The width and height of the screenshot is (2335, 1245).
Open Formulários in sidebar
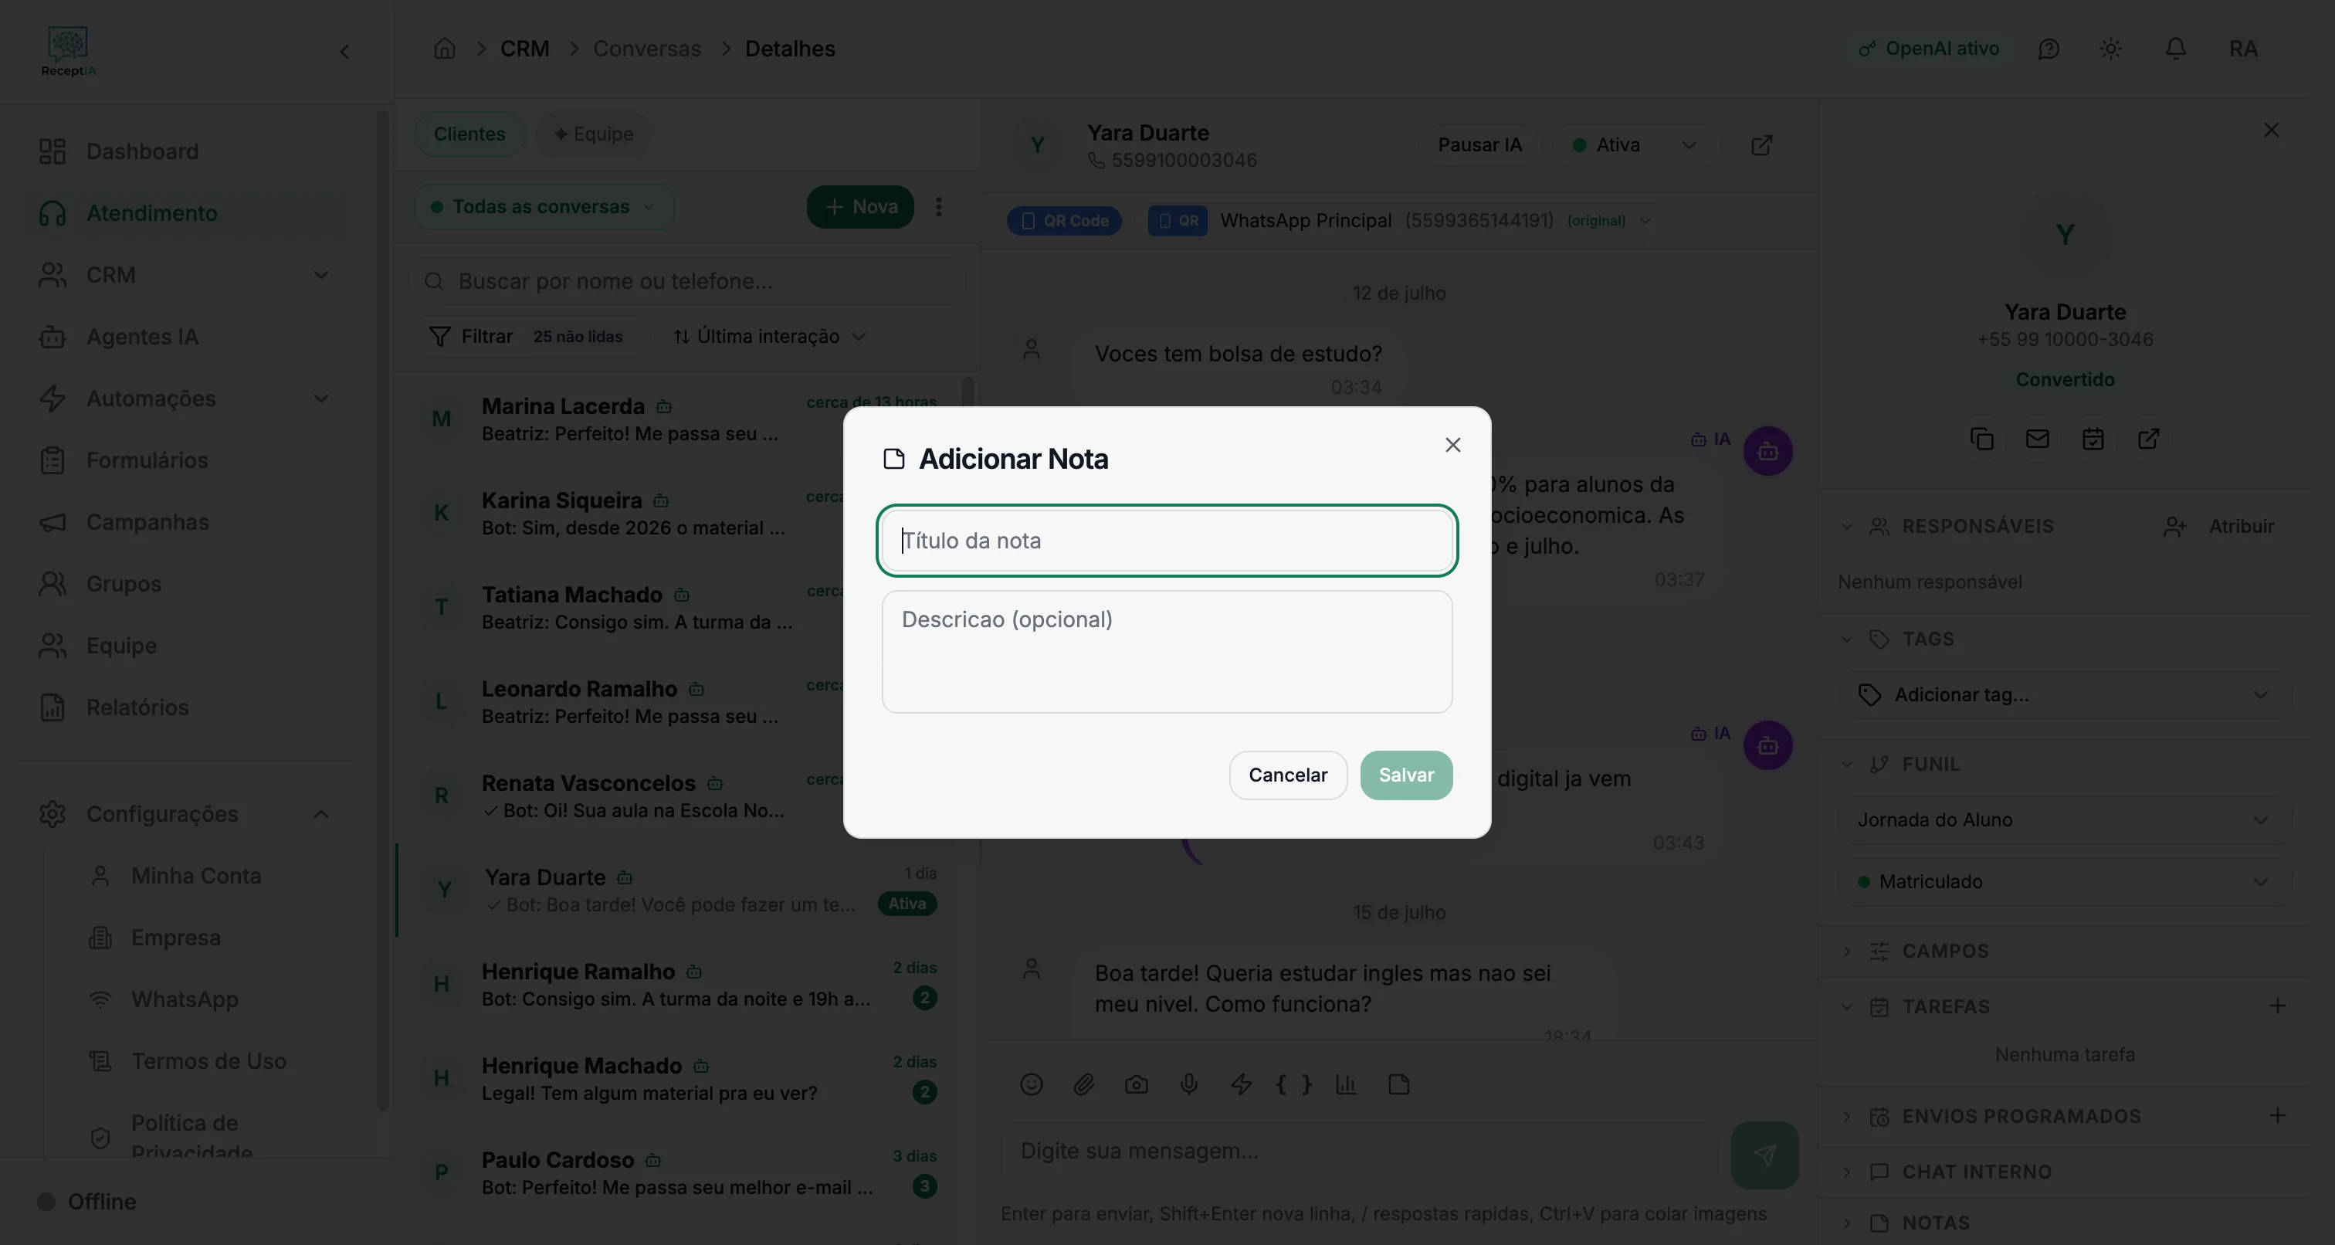[185, 460]
